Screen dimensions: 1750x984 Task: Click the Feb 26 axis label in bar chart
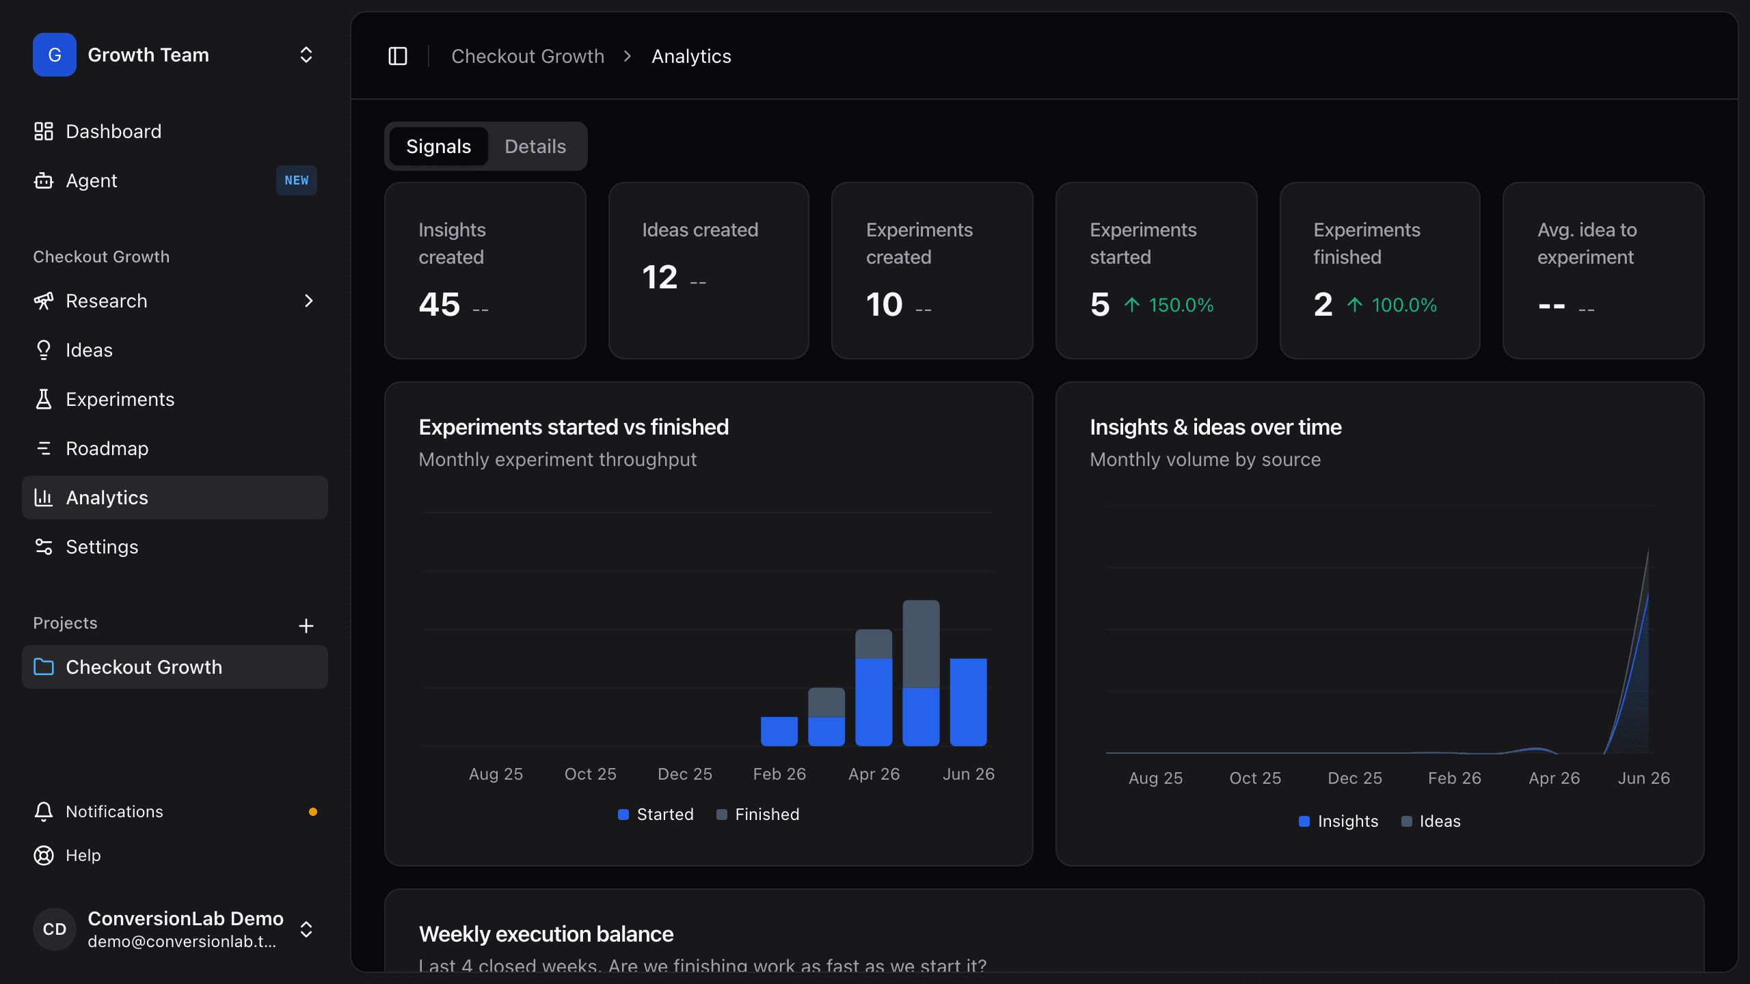tap(779, 774)
